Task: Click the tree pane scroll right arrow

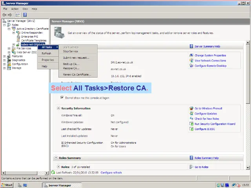Action: (x=47, y=173)
